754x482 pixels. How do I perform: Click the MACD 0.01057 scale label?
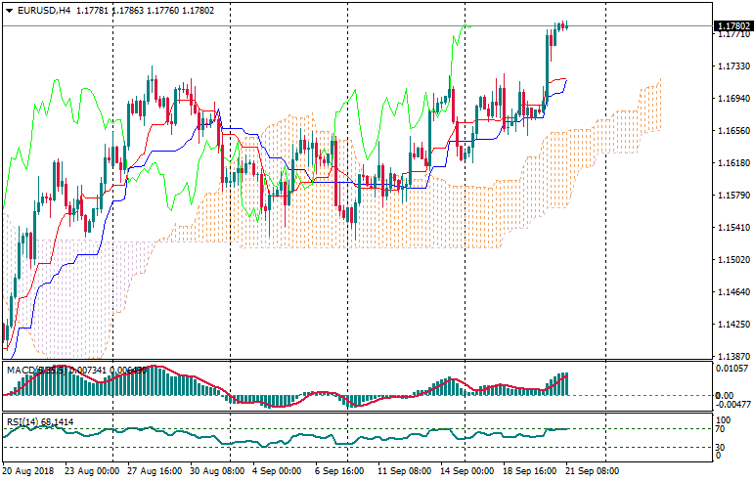pyautogui.click(x=732, y=369)
